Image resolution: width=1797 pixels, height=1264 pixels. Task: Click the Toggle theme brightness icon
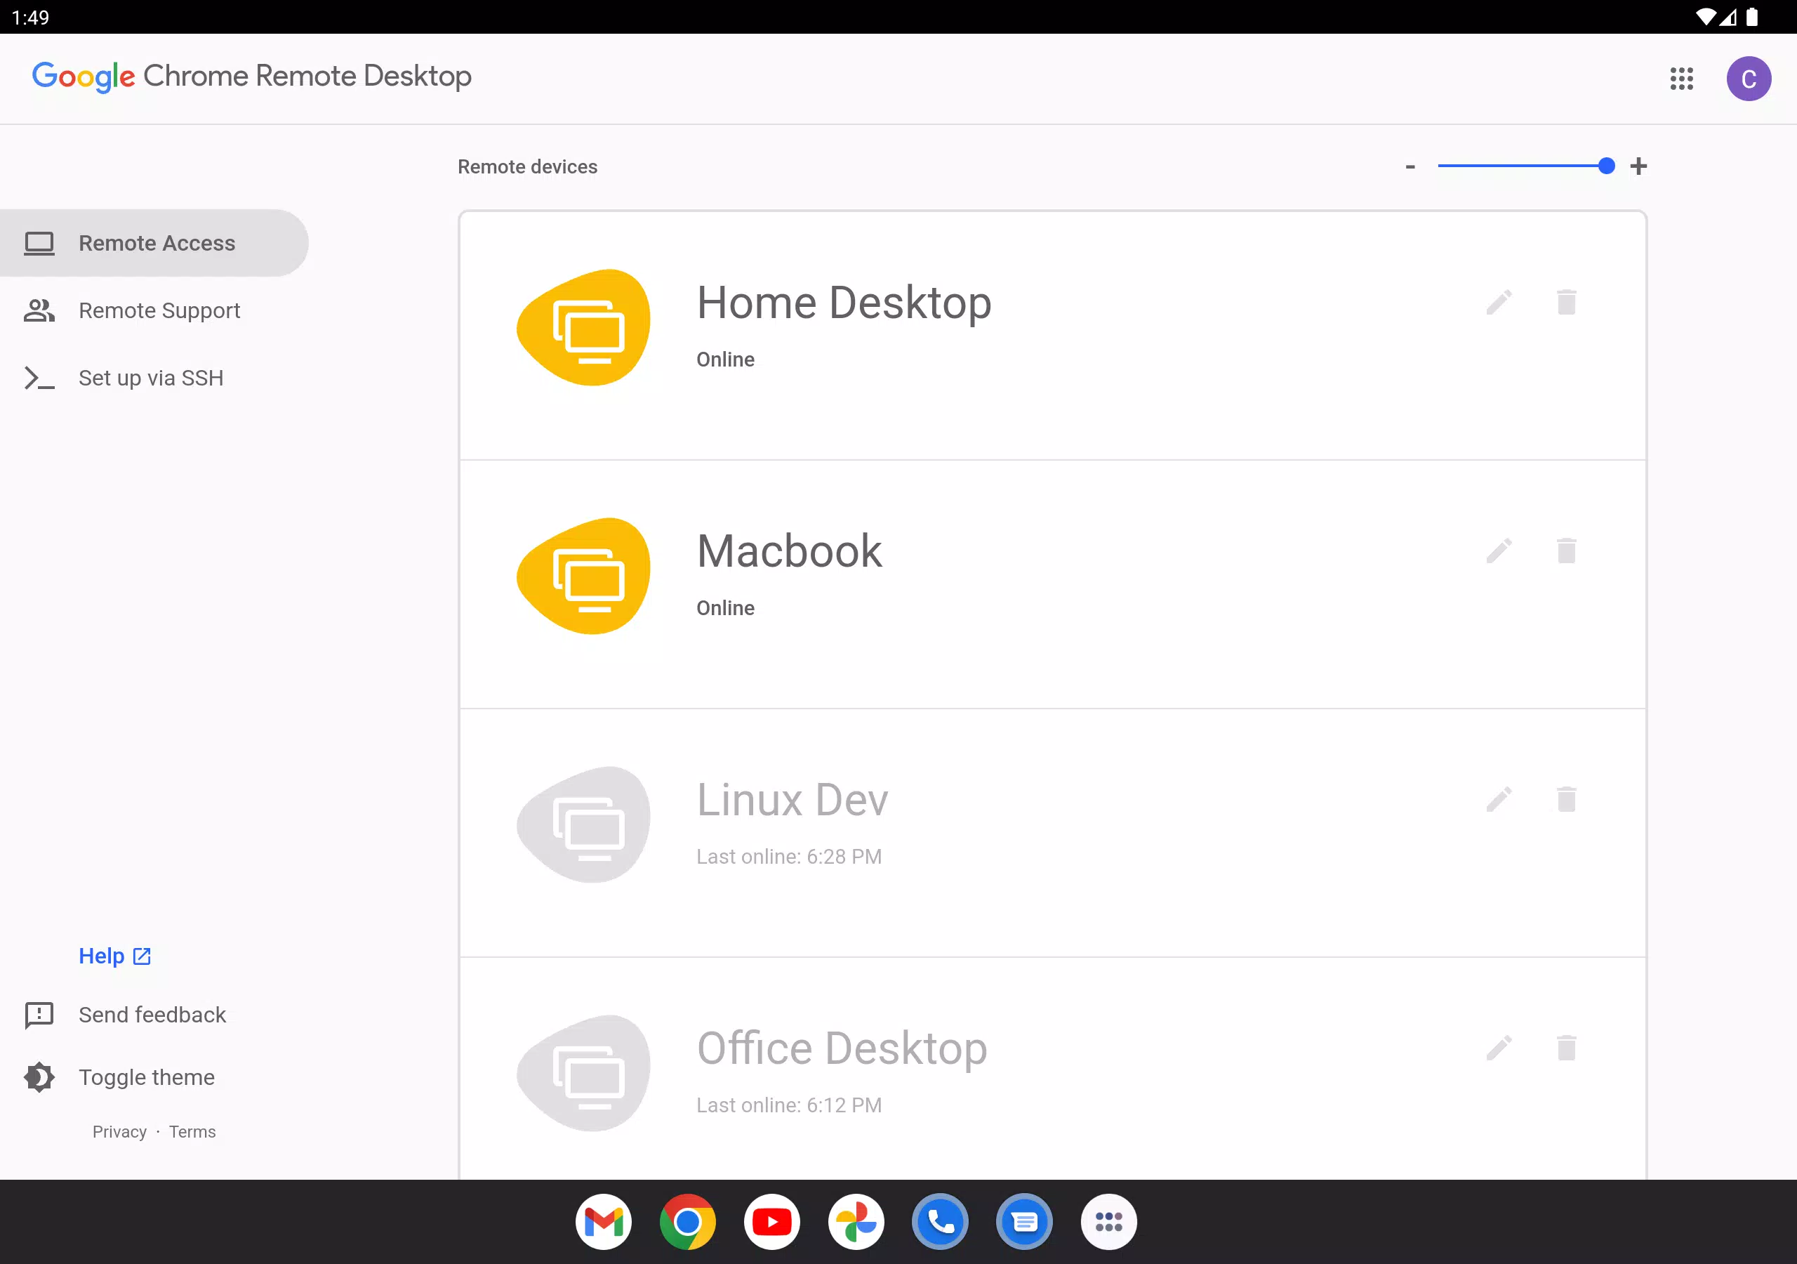pyautogui.click(x=39, y=1078)
